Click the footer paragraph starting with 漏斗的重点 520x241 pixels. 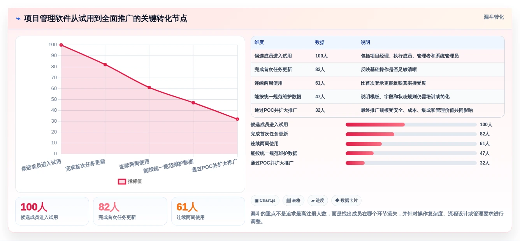click(377, 218)
